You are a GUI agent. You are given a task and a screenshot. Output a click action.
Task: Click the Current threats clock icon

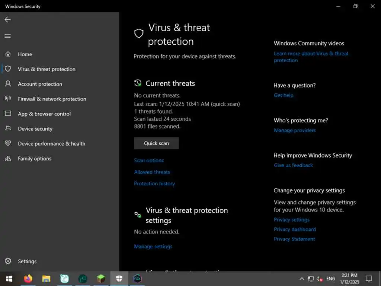[x=138, y=83]
